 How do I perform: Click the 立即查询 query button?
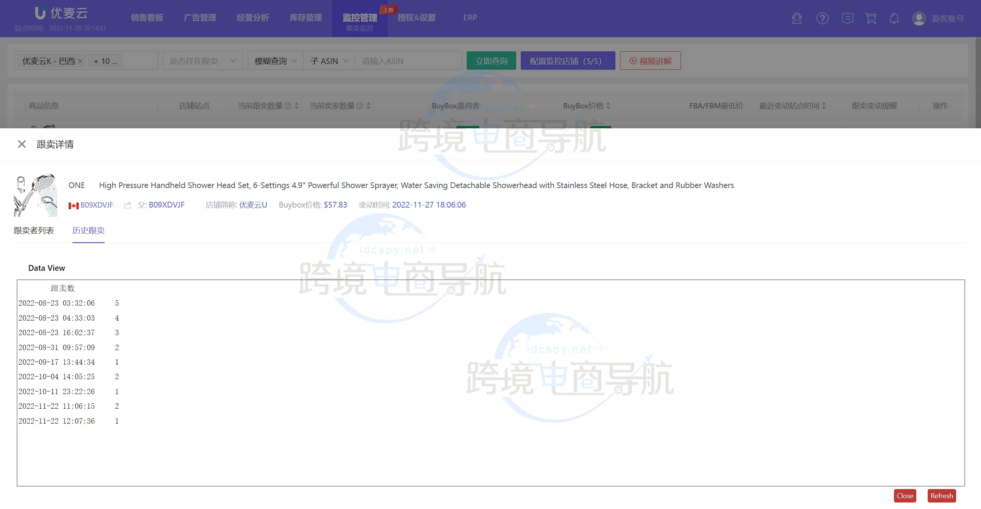click(491, 61)
